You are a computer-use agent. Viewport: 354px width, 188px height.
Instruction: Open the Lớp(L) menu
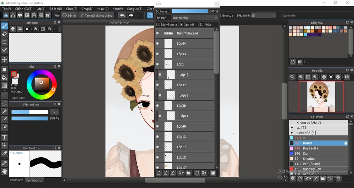click(x=41, y=9)
